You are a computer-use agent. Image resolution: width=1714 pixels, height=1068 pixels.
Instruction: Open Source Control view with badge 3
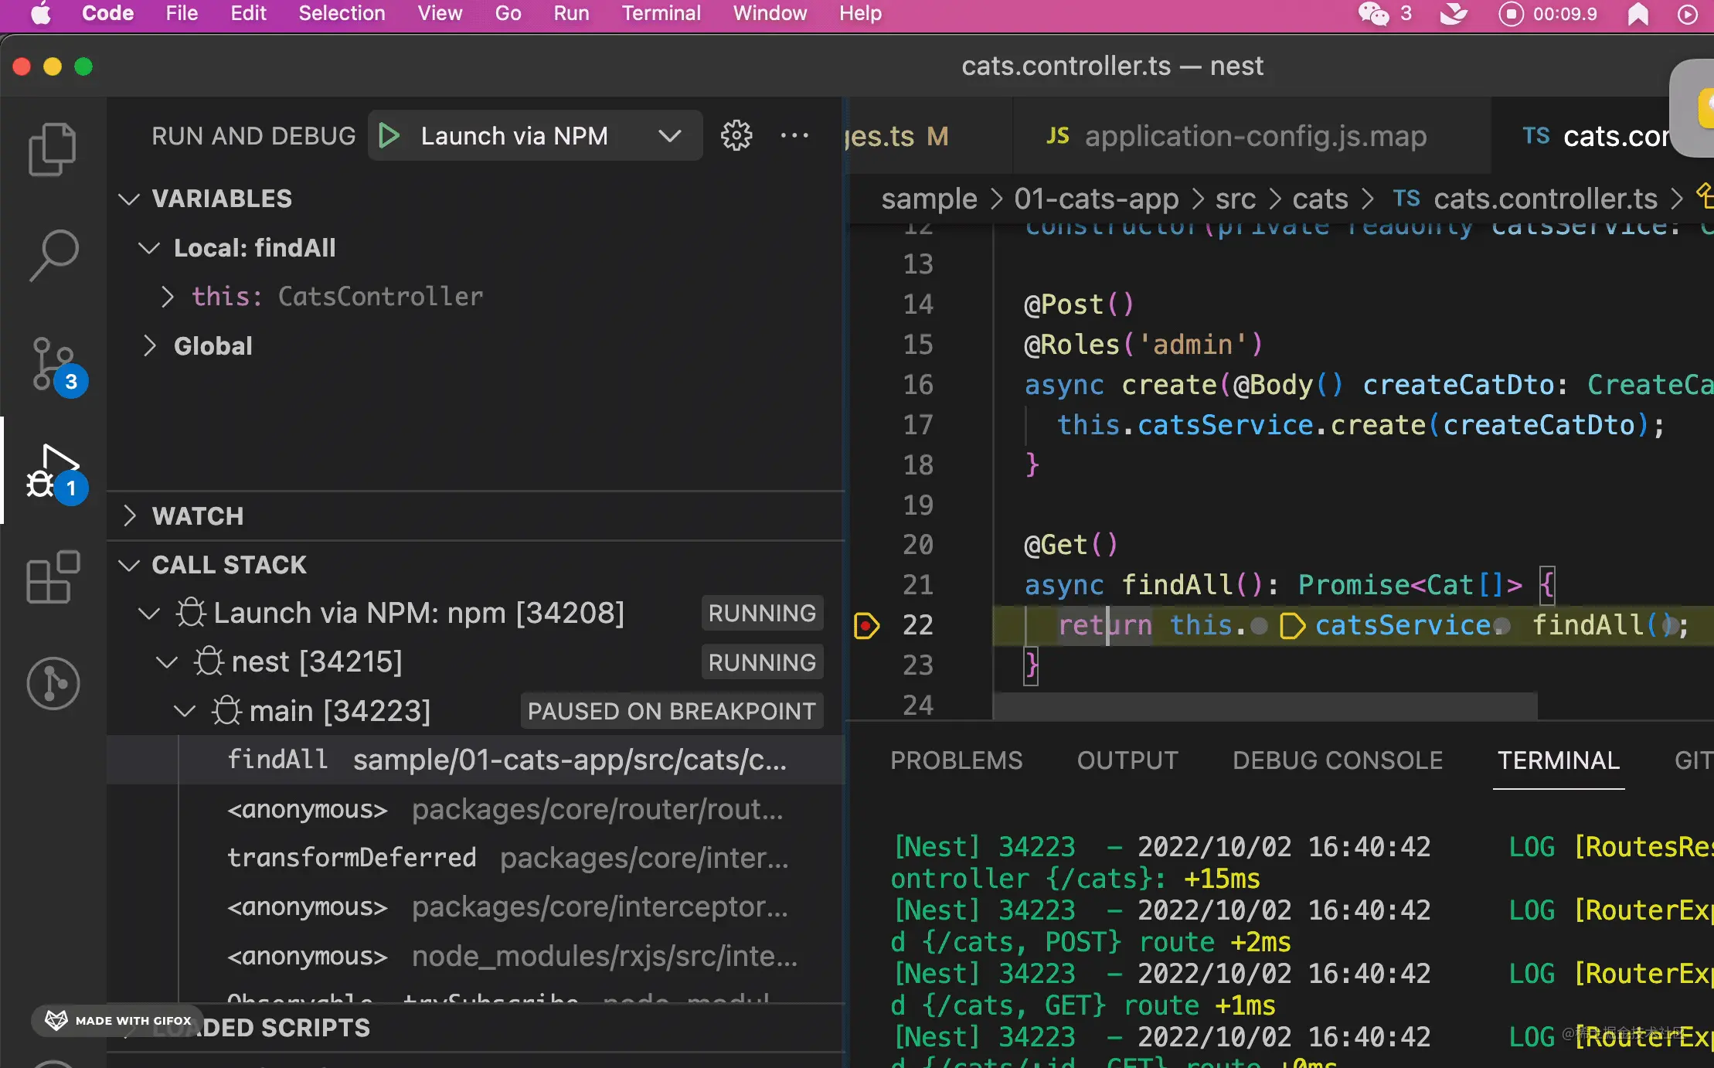[53, 363]
